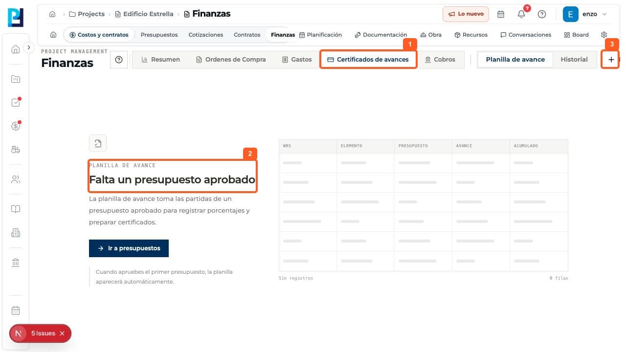Click the plus button next to Historial
Screen dimensions: 626x352
[x=611, y=60]
